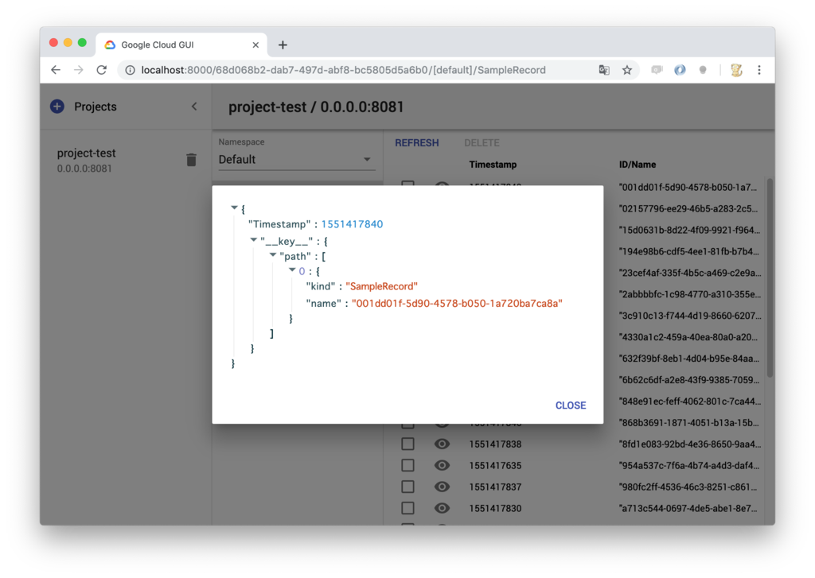View site information icon in address bar
The image size is (815, 578).
pyautogui.click(x=130, y=70)
